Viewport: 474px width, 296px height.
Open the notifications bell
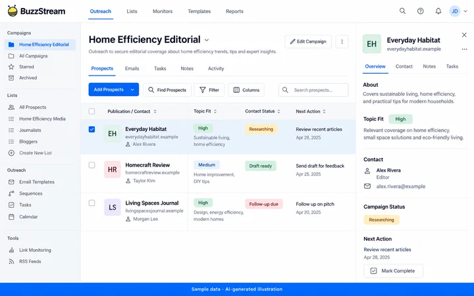click(438, 11)
